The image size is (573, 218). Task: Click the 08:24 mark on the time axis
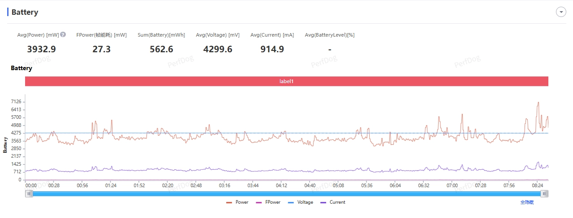(537, 185)
